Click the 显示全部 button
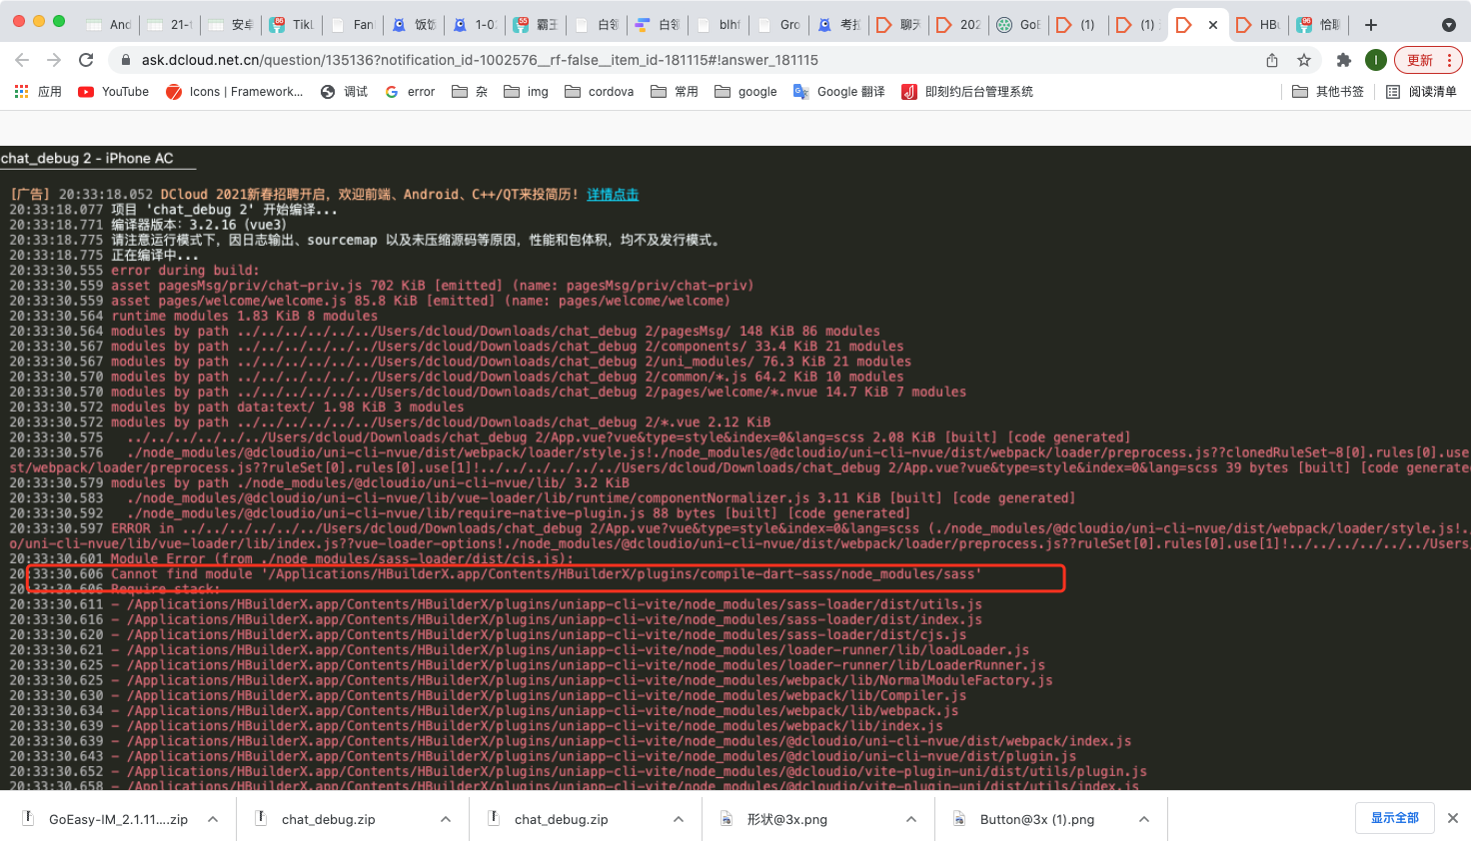The width and height of the screenshot is (1471, 847). 1394,818
